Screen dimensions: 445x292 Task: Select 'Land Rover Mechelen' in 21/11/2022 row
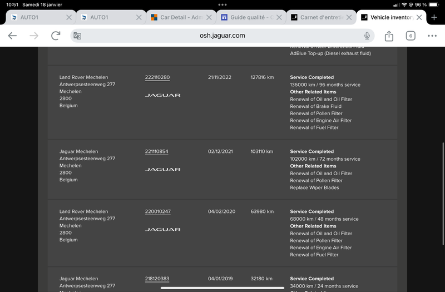coord(83,77)
